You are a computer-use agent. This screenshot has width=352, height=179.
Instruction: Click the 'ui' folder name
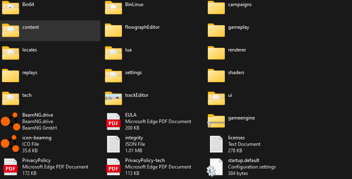(230, 95)
